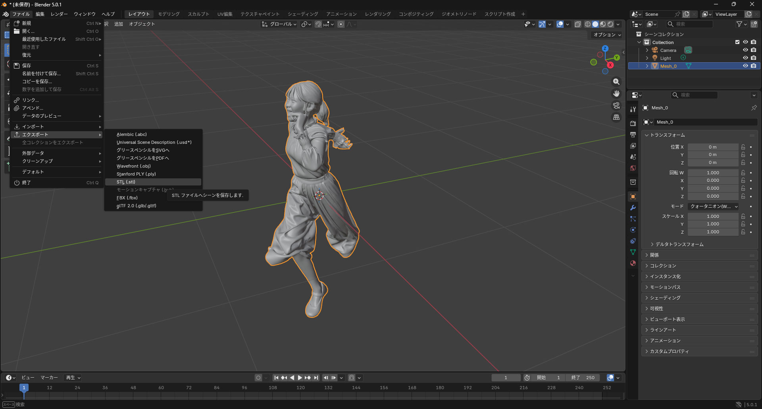
Task: Uncheck the Collection exclude checkbox
Action: 737,42
